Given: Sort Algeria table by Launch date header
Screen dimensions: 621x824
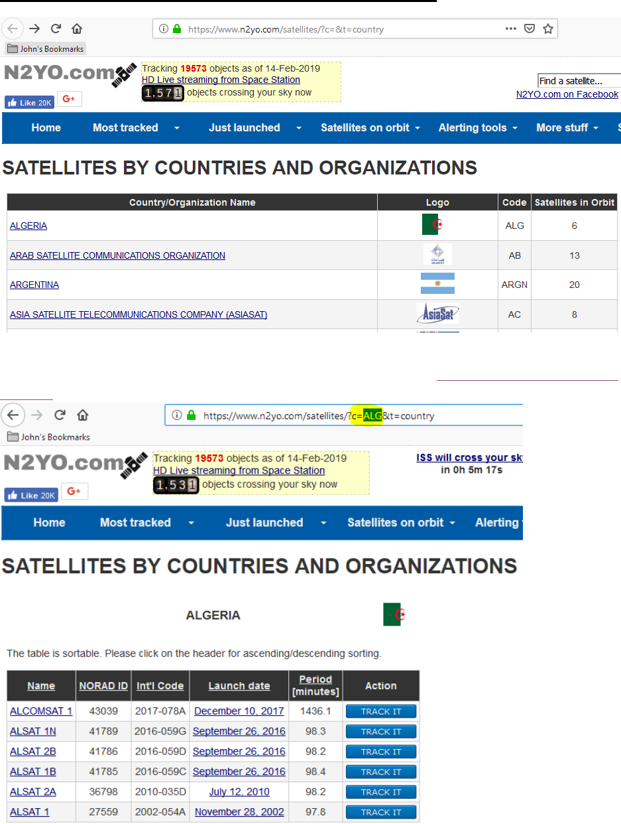Looking at the screenshot, I should click(239, 686).
